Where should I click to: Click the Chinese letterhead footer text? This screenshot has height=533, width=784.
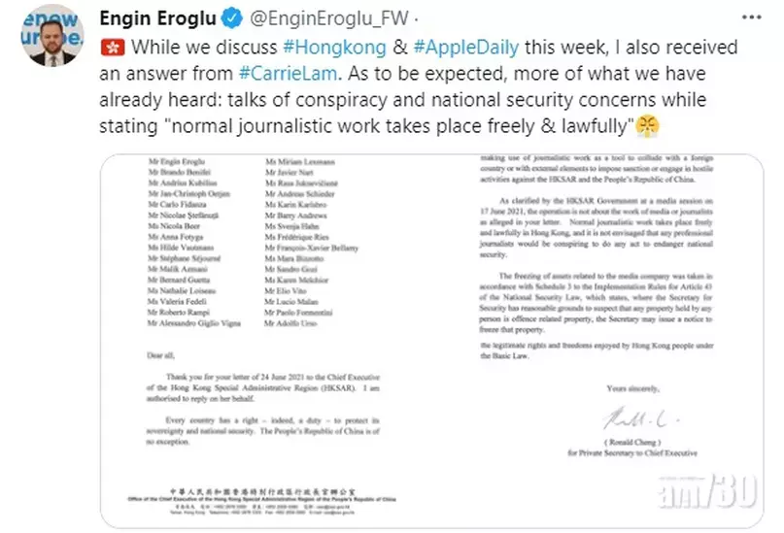pos(262,492)
